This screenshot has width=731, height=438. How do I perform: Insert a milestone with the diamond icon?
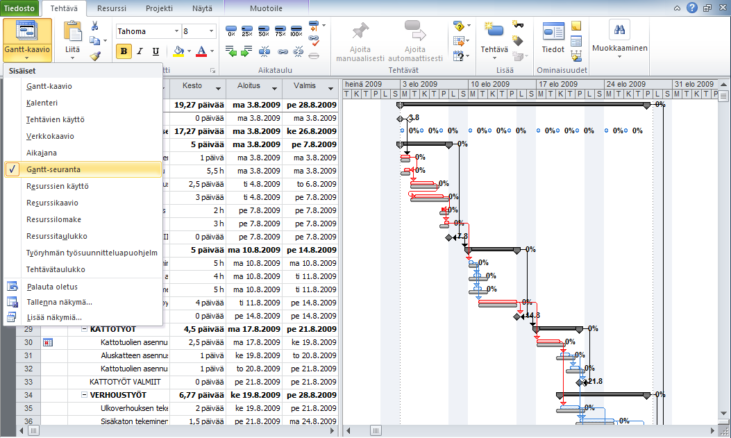coord(517,40)
